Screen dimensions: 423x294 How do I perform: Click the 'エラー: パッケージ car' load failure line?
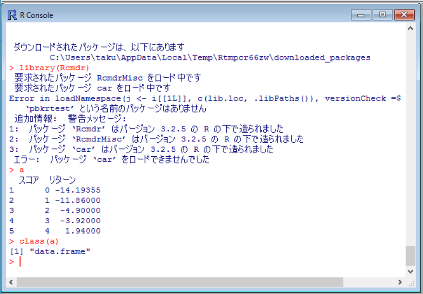click(x=112, y=160)
